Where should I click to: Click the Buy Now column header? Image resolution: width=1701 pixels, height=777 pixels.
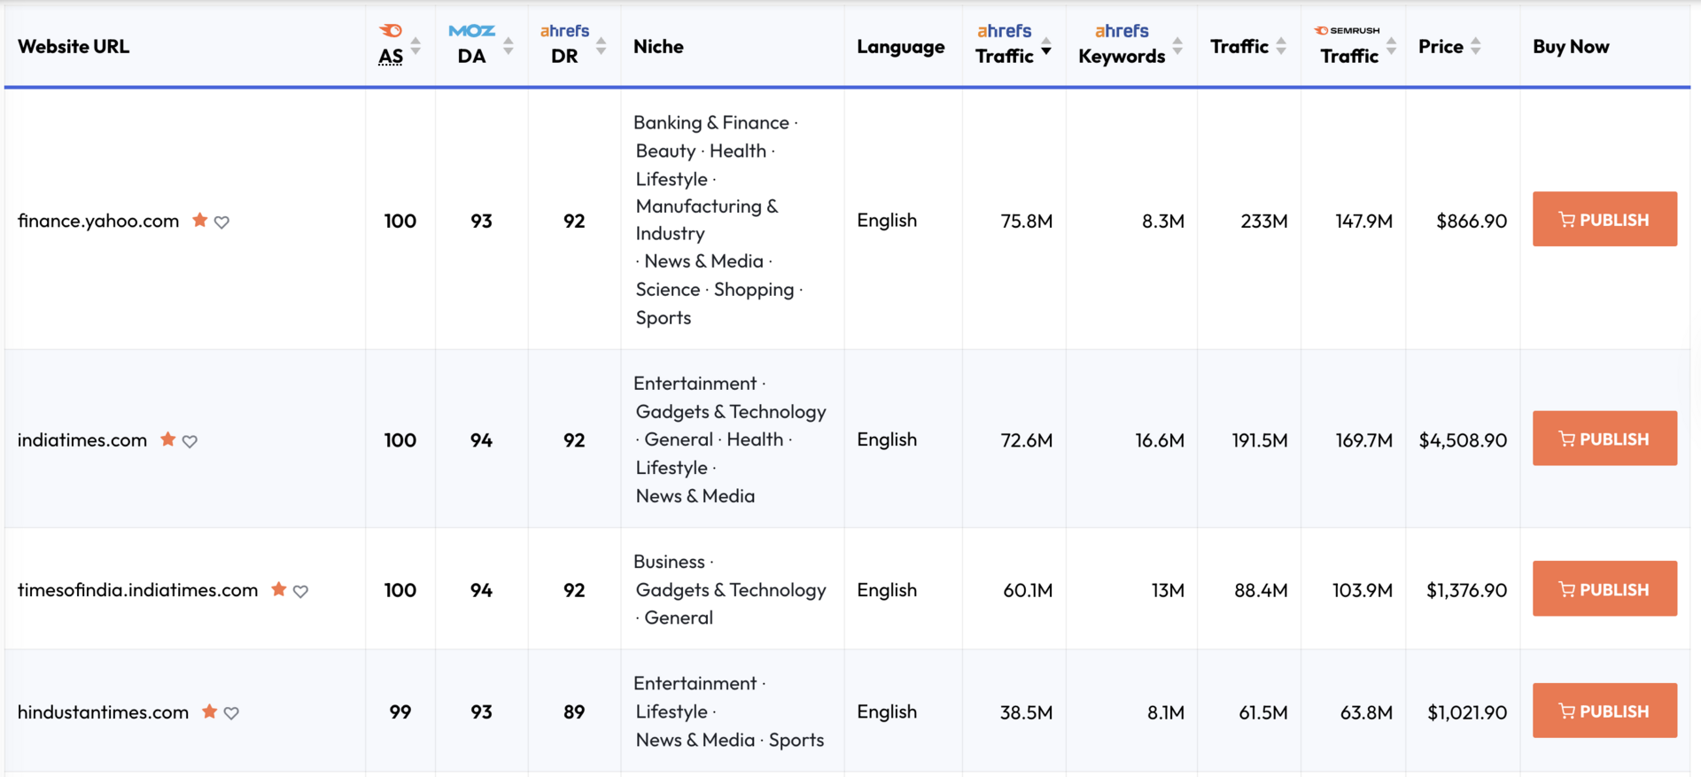[1571, 47]
